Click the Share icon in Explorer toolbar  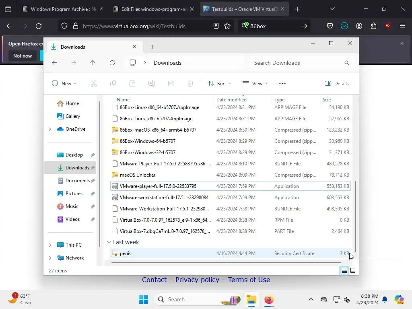pos(171,84)
